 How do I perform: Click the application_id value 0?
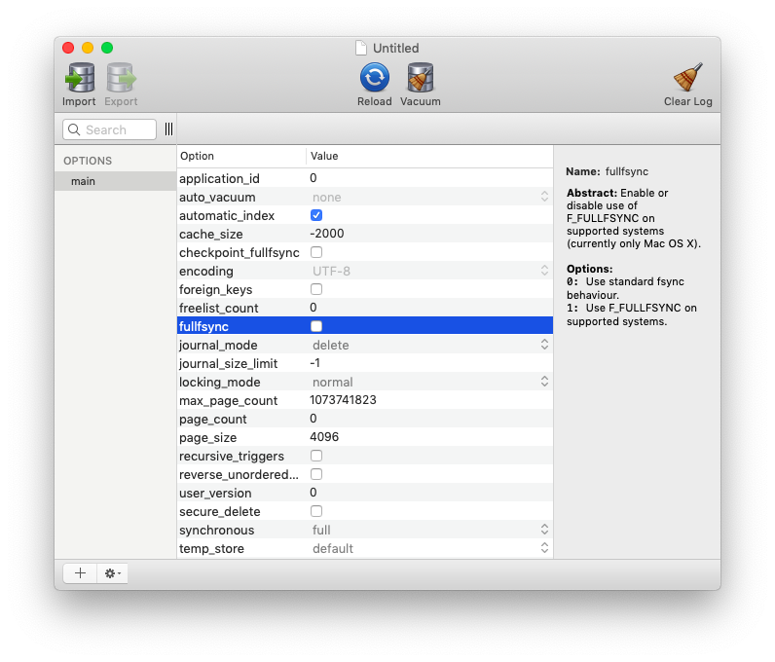314,178
